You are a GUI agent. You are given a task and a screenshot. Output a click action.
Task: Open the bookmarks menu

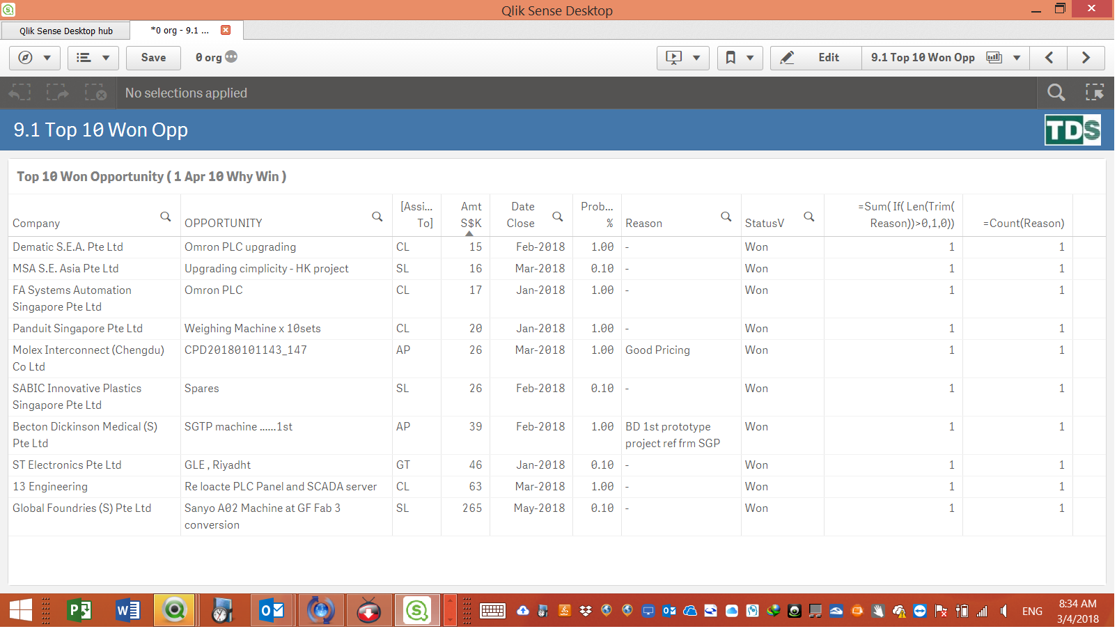point(740,58)
